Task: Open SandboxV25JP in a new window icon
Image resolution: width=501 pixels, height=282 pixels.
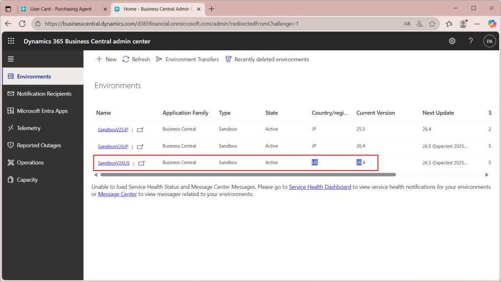Action: [140, 130]
